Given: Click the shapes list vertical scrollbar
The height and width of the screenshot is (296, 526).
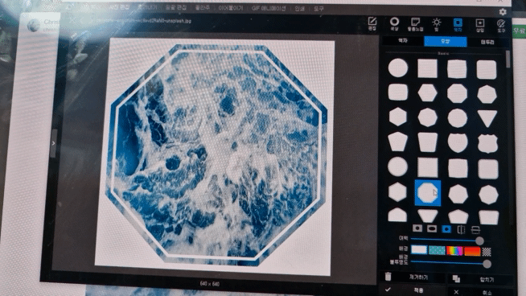Looking at the screenshot, I should [x=508, y=59].
